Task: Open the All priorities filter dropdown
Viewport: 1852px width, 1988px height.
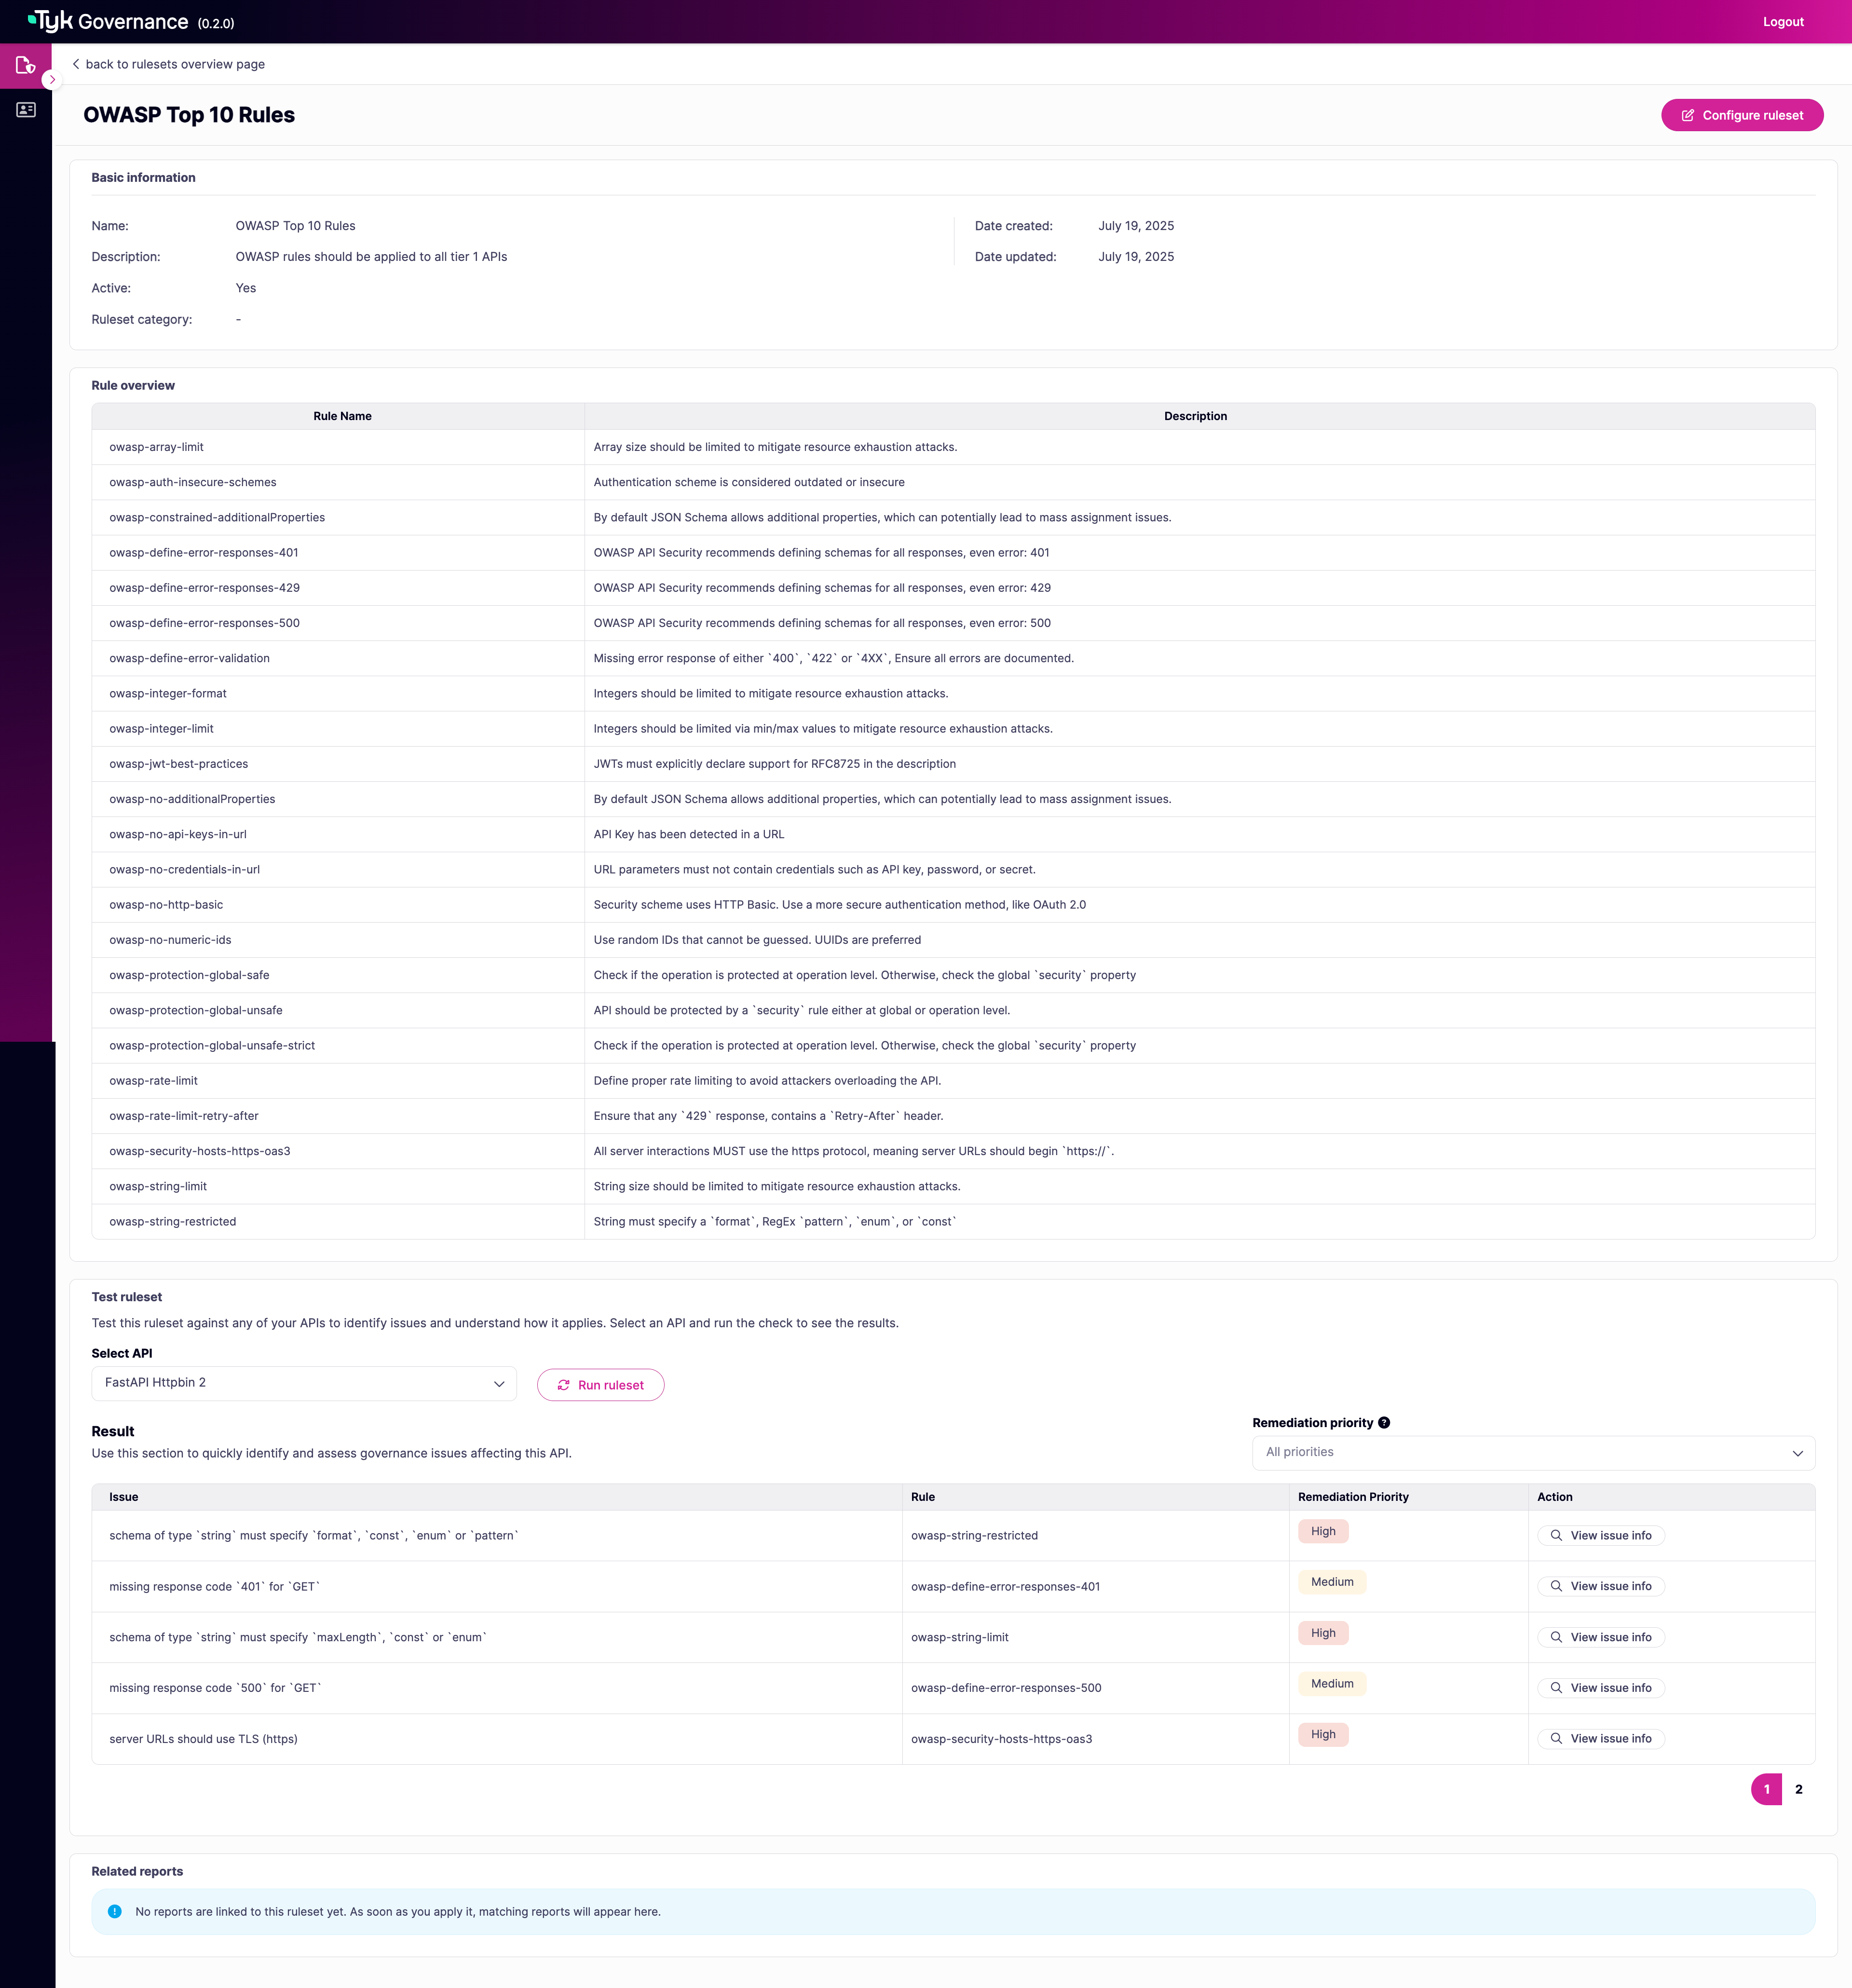Action: [x=1533, y=1453]
